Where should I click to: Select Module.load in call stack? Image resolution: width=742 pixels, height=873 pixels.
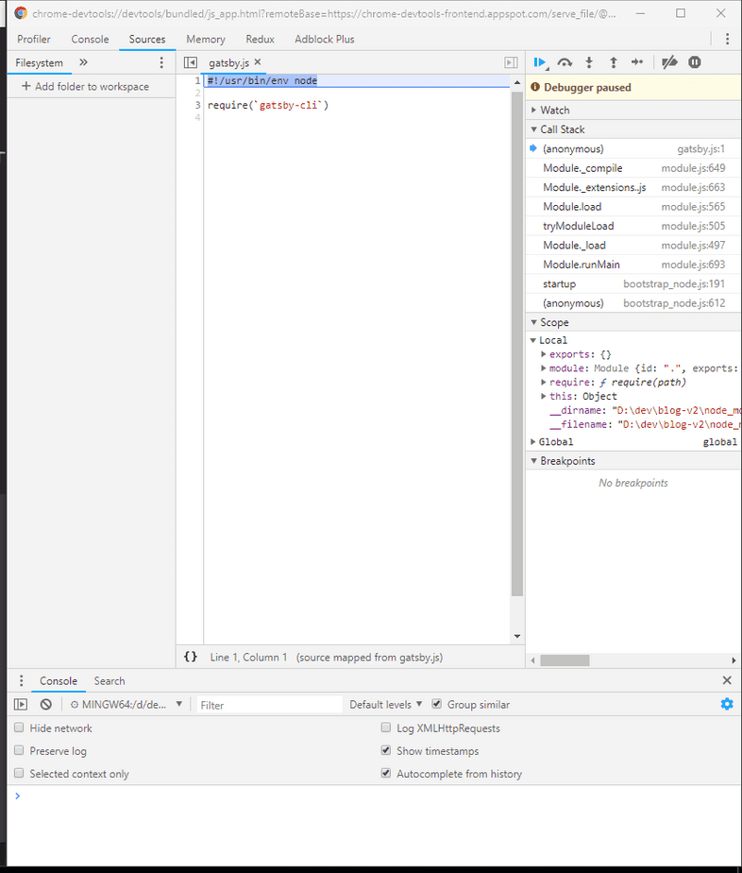click(x=572, y=207)
